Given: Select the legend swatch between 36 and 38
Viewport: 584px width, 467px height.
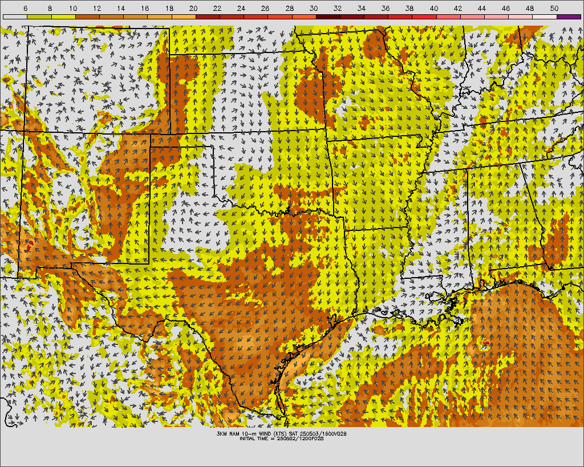Looking at the screenshot, I should (x=400, y=17).
